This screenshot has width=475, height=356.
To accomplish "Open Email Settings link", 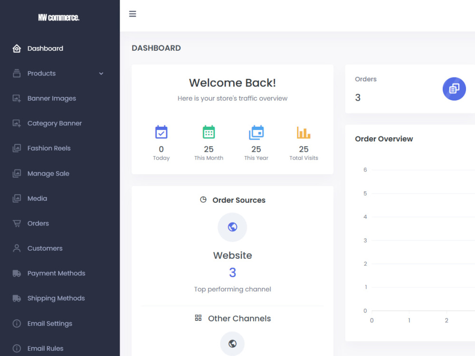I will [x=50, y=323].
